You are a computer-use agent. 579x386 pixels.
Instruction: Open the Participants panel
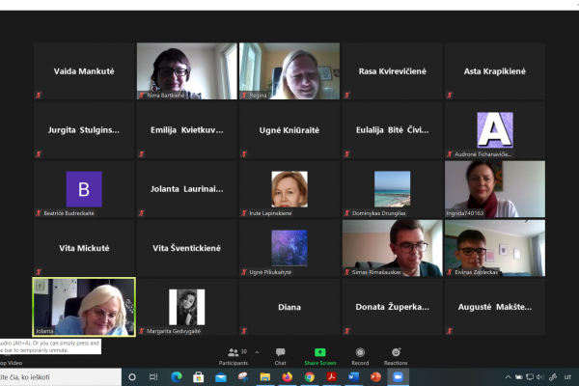(234, 356)
